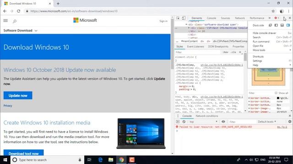Go back to the previous page
Viewport: 293px width, 164px height.
[x=5, y=11]
